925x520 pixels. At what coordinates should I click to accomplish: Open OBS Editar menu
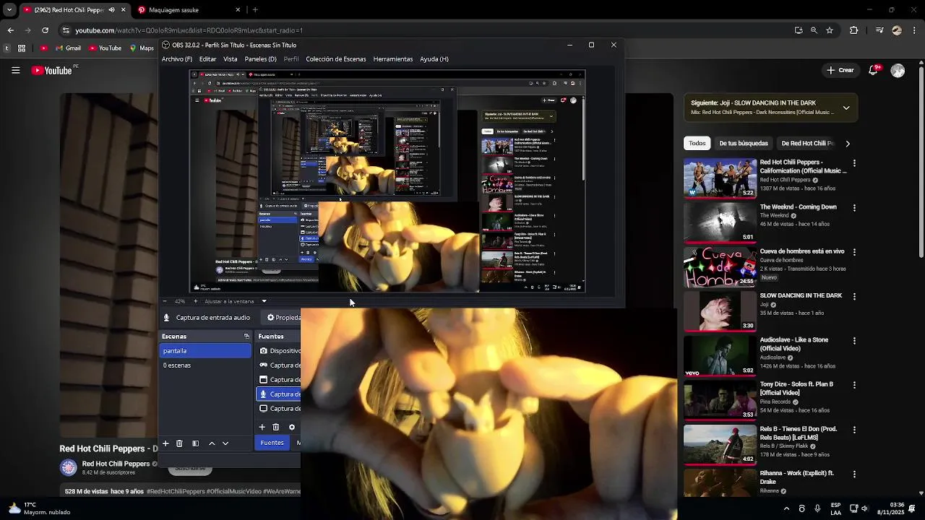pyautogui.click(x=207, y=59)
